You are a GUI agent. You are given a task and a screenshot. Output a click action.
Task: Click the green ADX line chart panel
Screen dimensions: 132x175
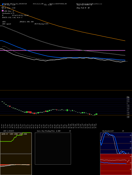point(16,143)
